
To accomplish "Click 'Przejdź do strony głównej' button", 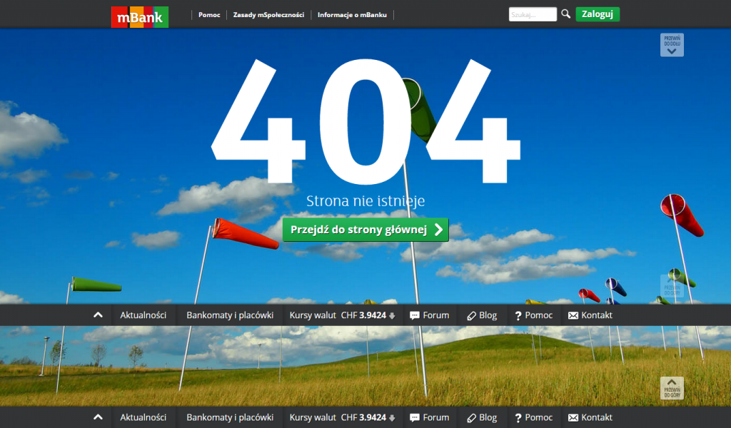I will click(x=365, y=230).
